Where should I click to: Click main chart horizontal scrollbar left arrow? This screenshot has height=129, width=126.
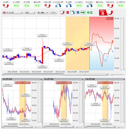click(x=3, y=74)
